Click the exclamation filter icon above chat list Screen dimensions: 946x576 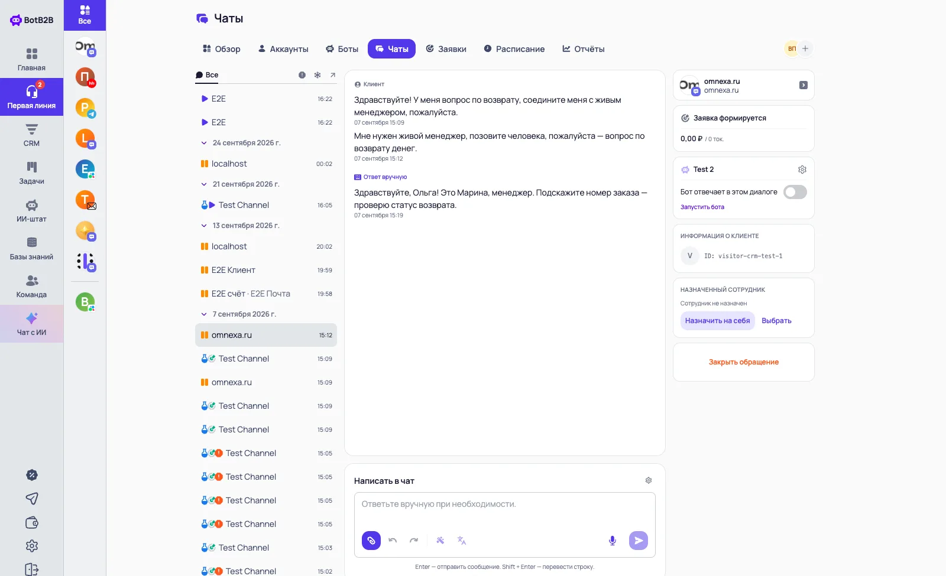302,75
